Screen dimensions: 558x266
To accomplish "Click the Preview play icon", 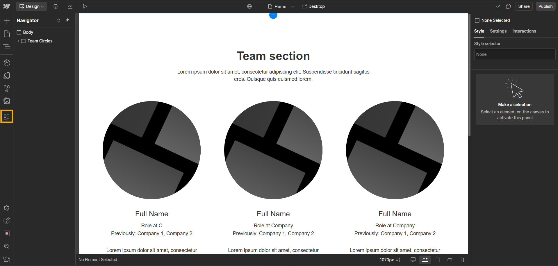I will click(x=85, y=6).
